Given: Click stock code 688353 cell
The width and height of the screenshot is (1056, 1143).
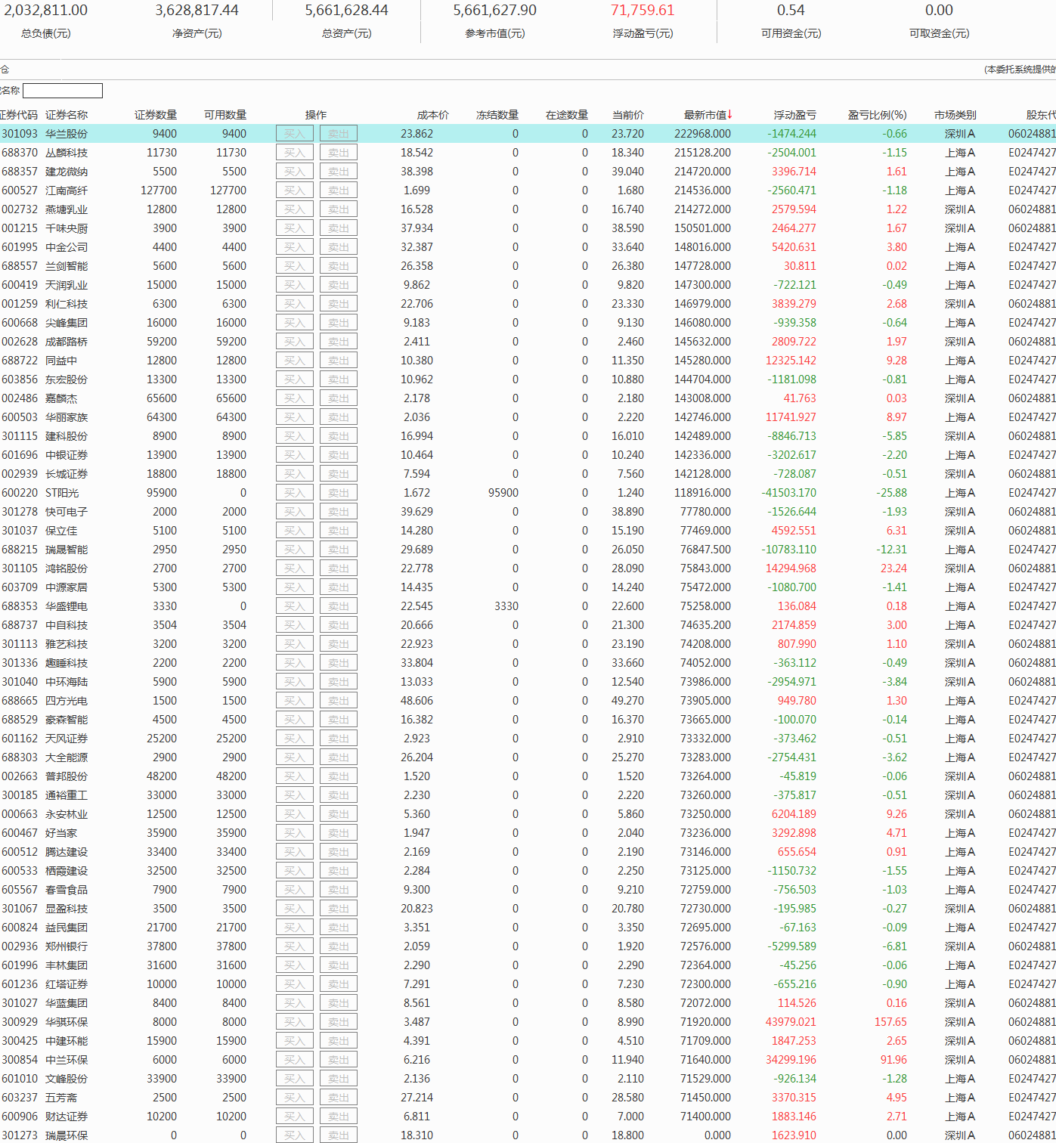Looking at the screenshot, I should (x=20, y=606).
